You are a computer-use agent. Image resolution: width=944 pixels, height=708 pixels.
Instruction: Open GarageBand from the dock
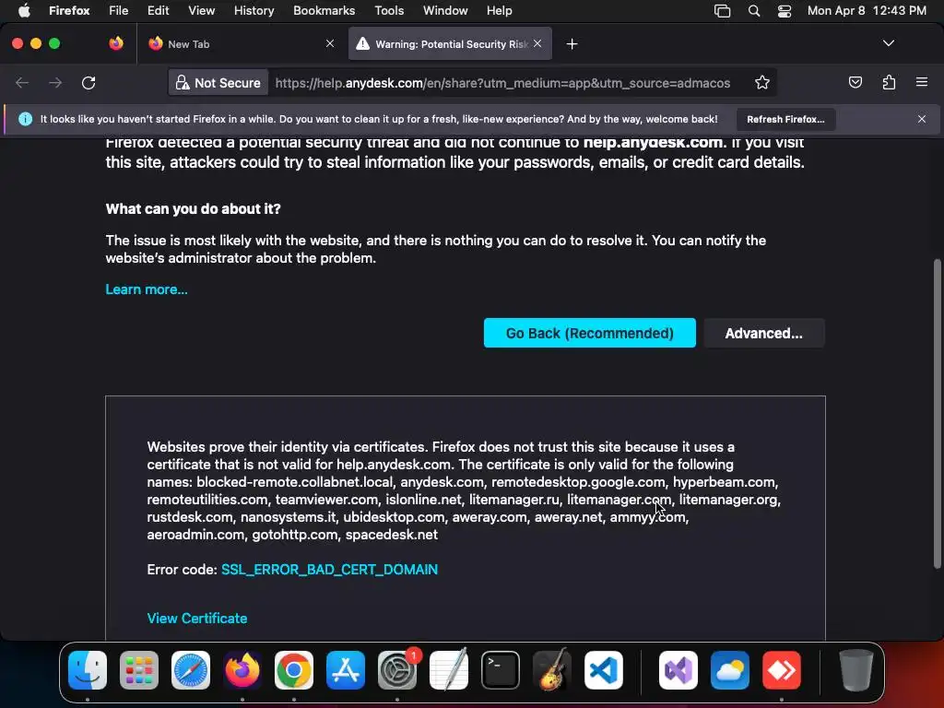point(552,670)
